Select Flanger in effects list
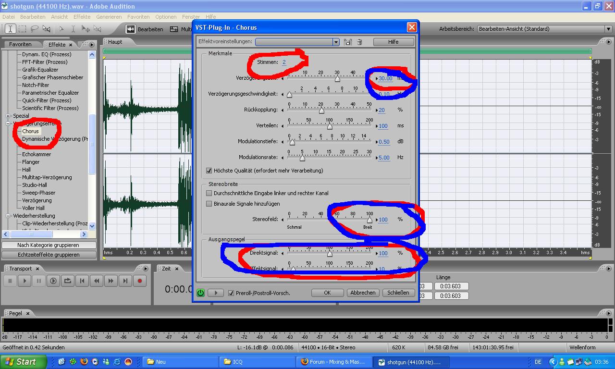This screenshot has height=369, width=615. tap(31, 162)
